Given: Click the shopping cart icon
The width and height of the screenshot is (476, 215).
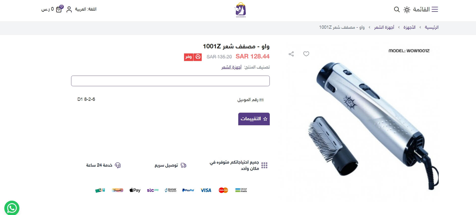Looking at the screenshot, I should (x=59, y=9).
